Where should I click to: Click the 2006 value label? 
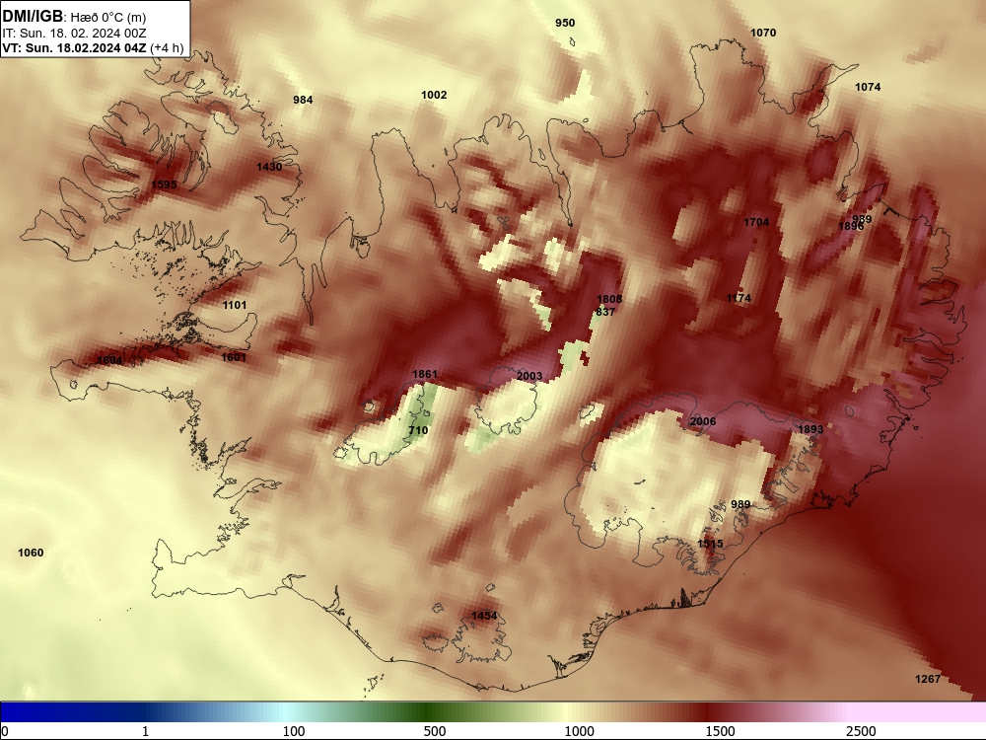click(703, 421)
